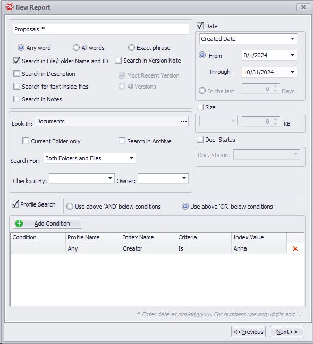Select the In the last days radio
The height and width of the screenshot is (344, 313).
pyautogui.click(x=202, y=91)
